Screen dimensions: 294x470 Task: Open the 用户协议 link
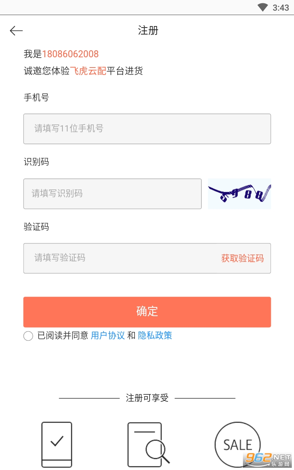pos(108,336)
